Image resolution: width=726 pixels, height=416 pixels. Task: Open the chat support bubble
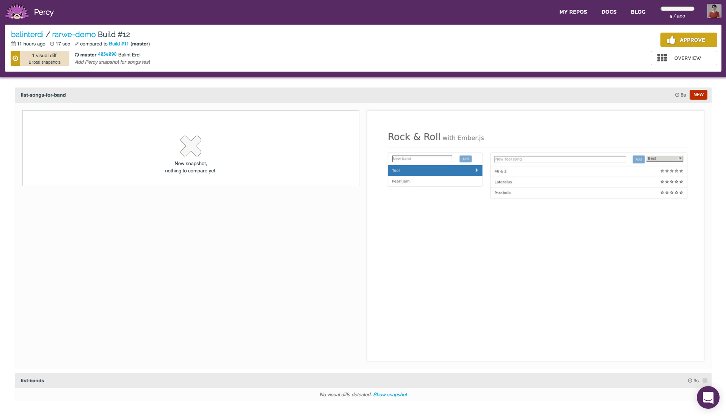(708, 397)
